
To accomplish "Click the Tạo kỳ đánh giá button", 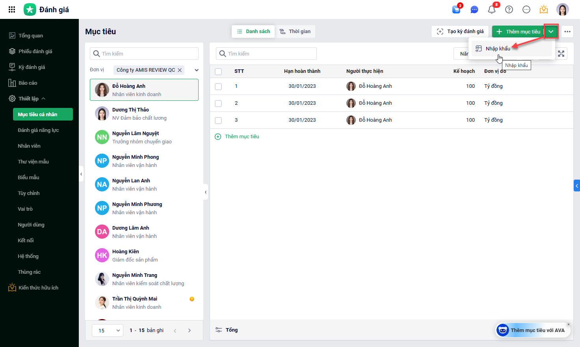I will [460, 32].
